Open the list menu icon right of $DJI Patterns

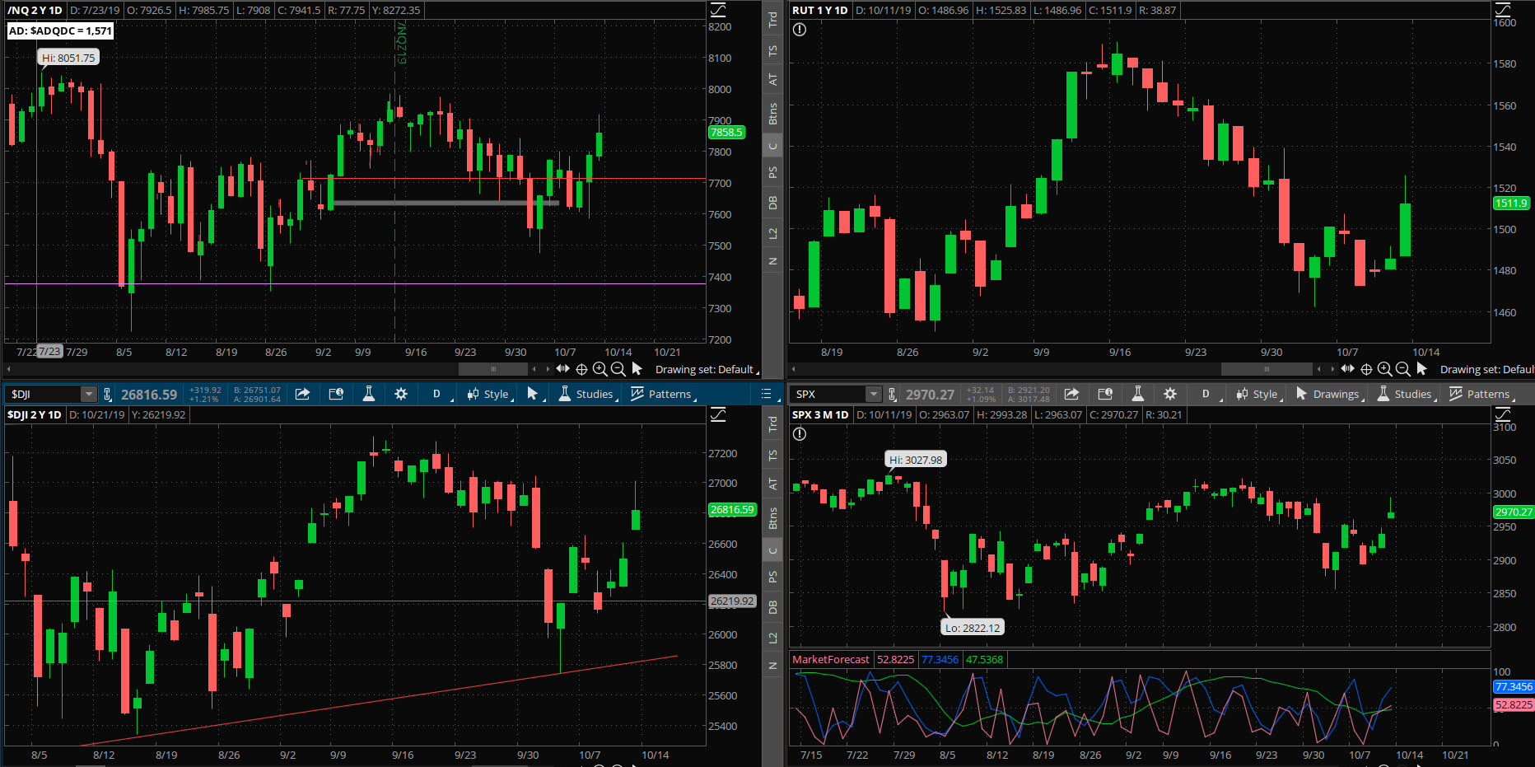tap(766, 394)
